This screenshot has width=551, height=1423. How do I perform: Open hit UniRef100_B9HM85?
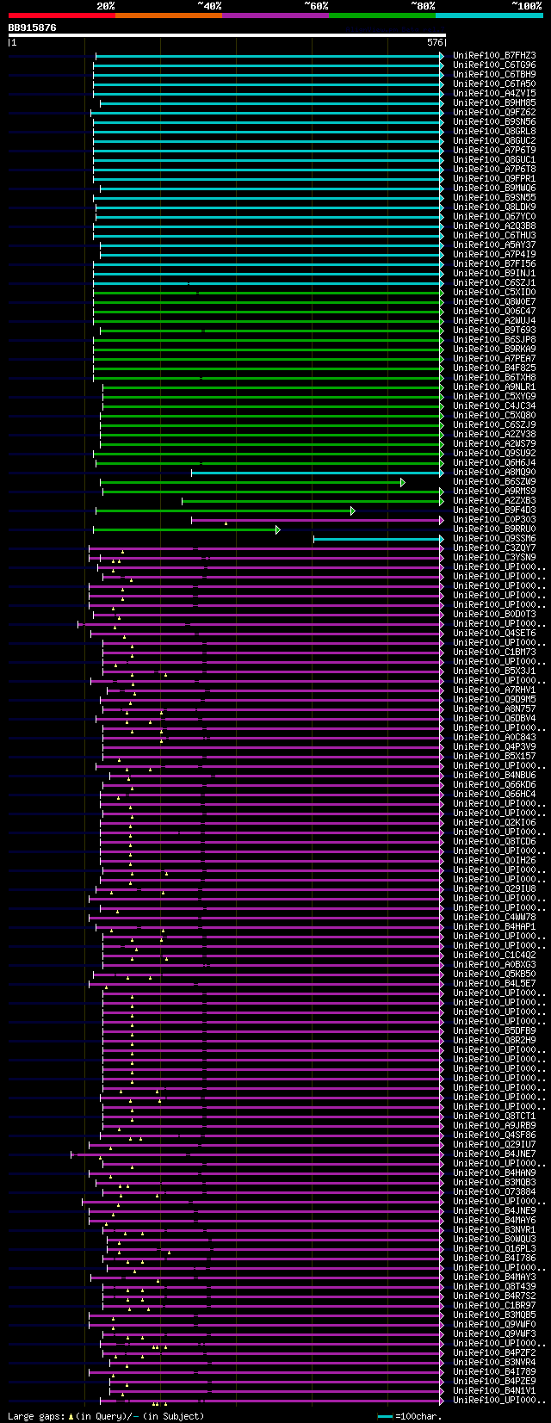point(494,102)
